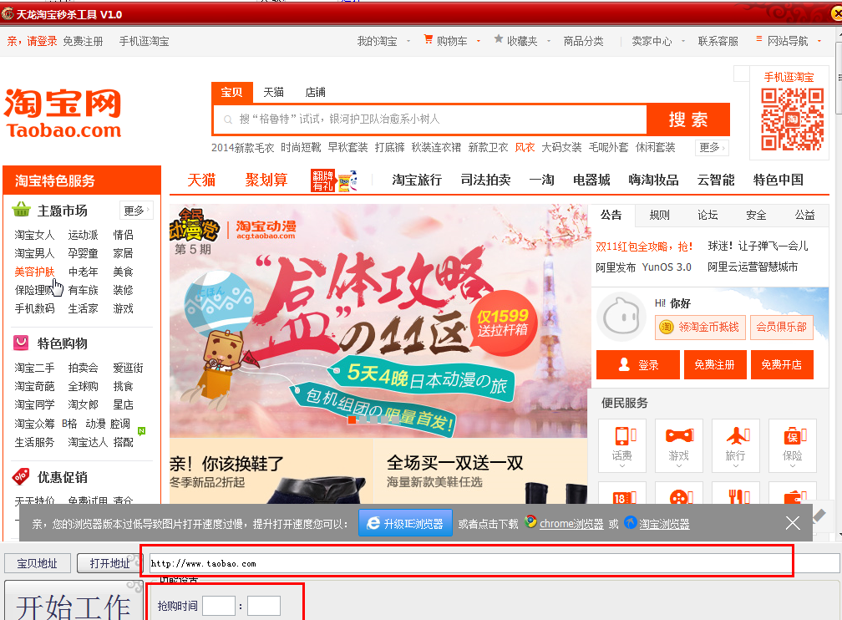Click the 亲，请登录 link
Screen dimensions: 842x620
coord(33,41)
